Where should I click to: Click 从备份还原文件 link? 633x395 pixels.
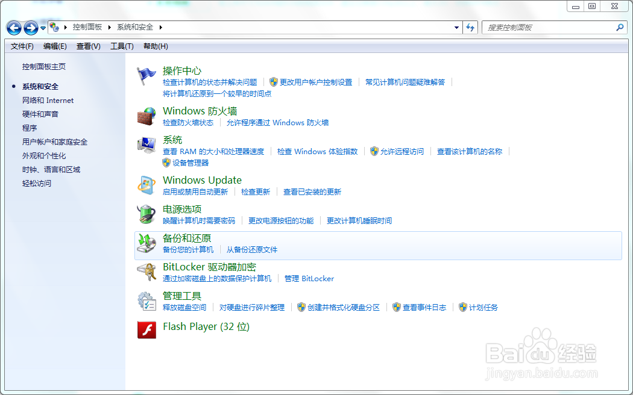[251, 249]
